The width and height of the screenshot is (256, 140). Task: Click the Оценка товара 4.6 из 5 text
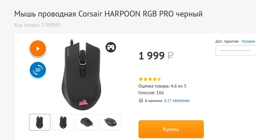162,86
